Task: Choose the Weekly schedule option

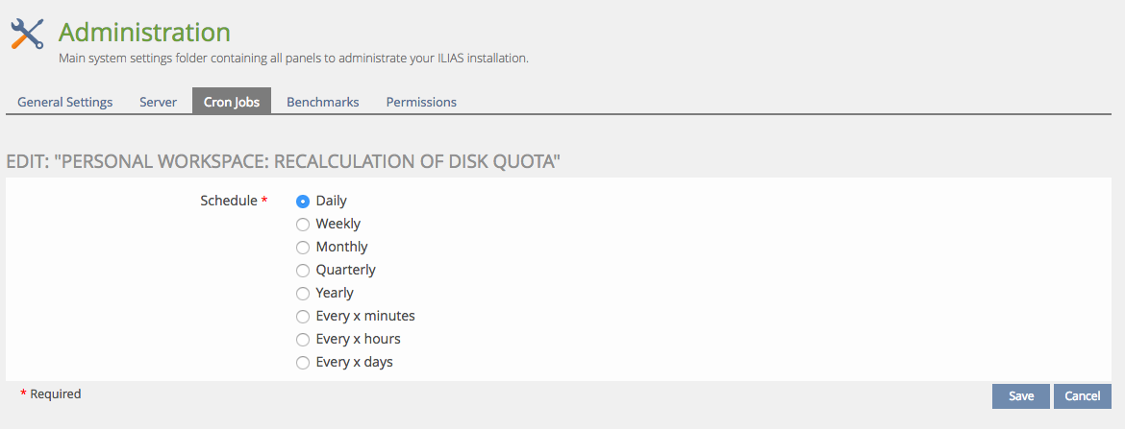Action: (303, 225)
